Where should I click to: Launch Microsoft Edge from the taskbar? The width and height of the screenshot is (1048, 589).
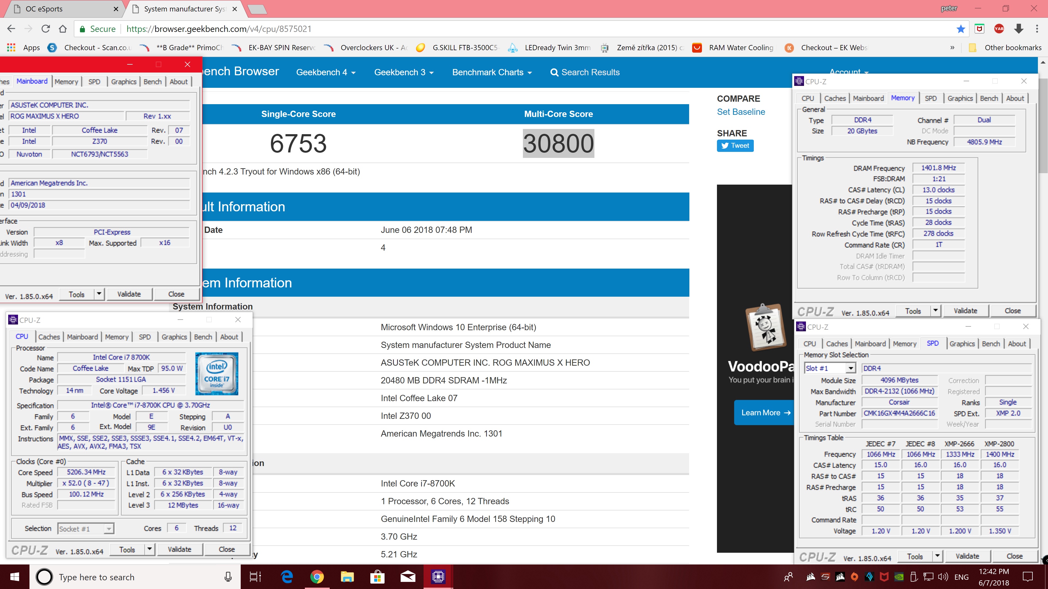[x=287, y=577]
